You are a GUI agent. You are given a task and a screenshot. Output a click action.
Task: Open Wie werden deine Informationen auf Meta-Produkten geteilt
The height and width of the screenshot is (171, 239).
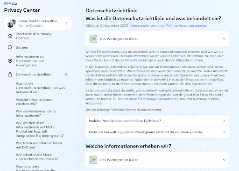[x=40, y=129]
